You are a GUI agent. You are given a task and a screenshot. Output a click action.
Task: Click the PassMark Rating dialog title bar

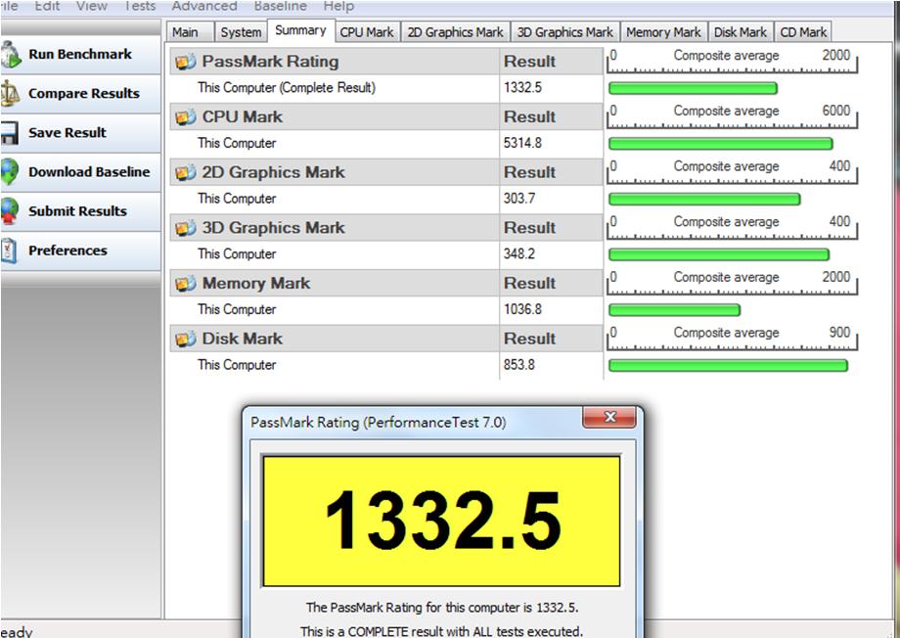[413, 423]
